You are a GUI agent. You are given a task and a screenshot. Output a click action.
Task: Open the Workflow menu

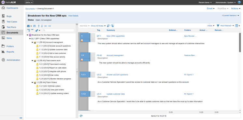click(x=223, y=8)
